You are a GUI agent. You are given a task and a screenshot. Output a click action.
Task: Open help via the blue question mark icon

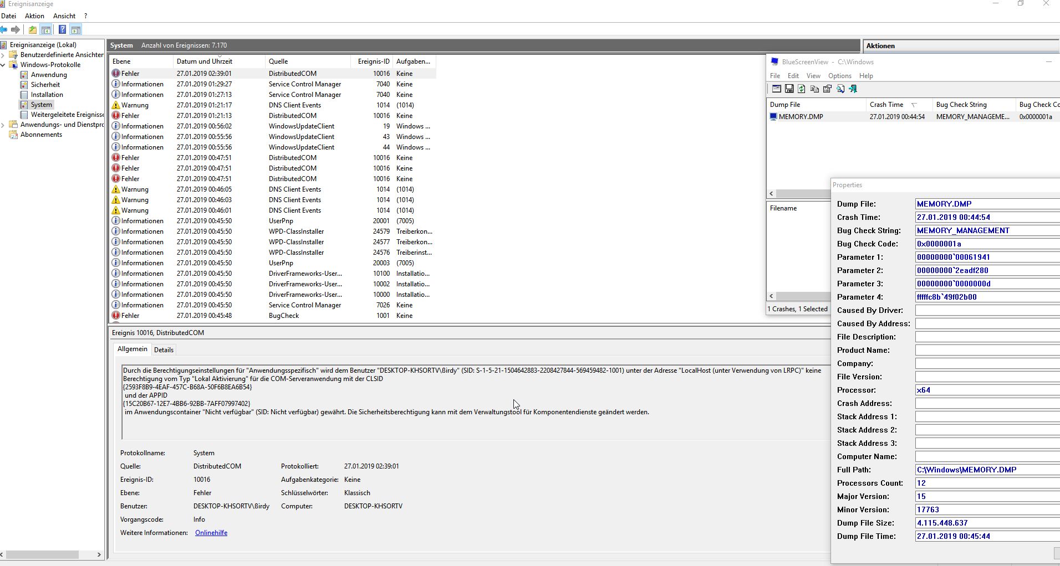point(62,29)
